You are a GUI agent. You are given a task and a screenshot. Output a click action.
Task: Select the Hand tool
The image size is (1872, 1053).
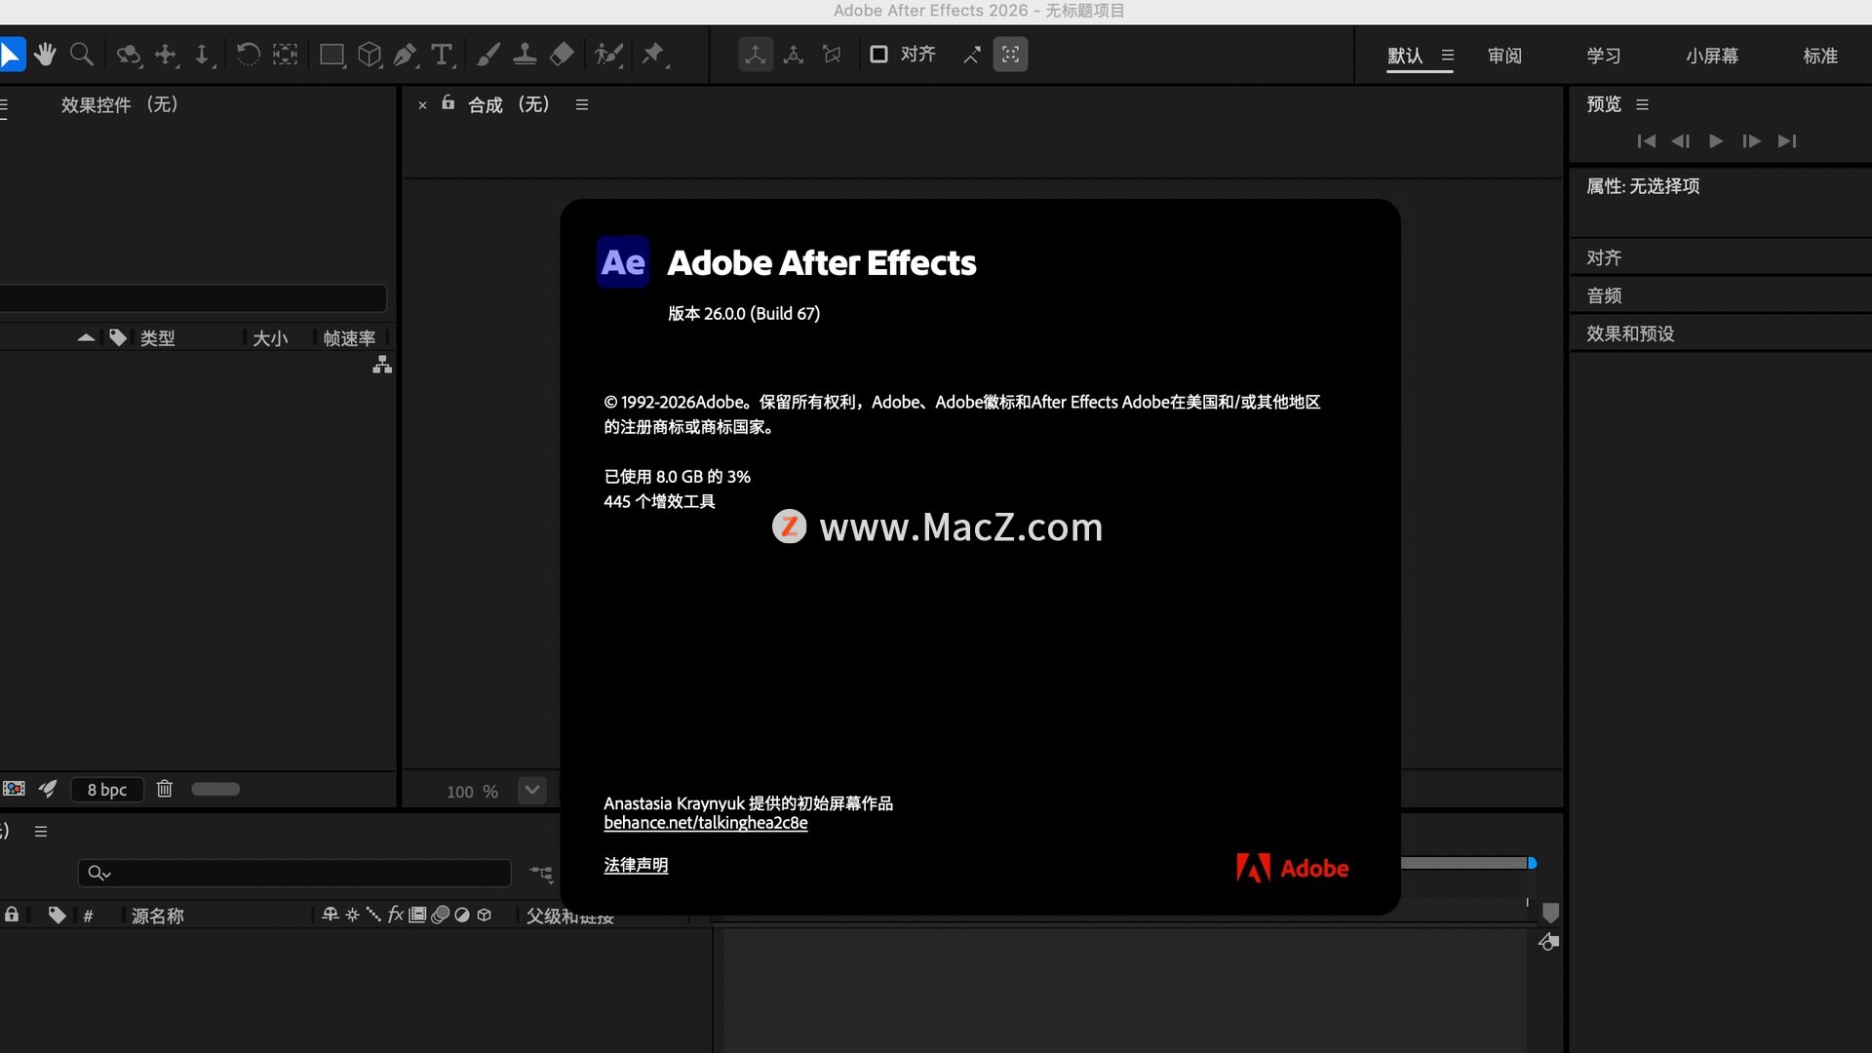(x=45, y=55)
